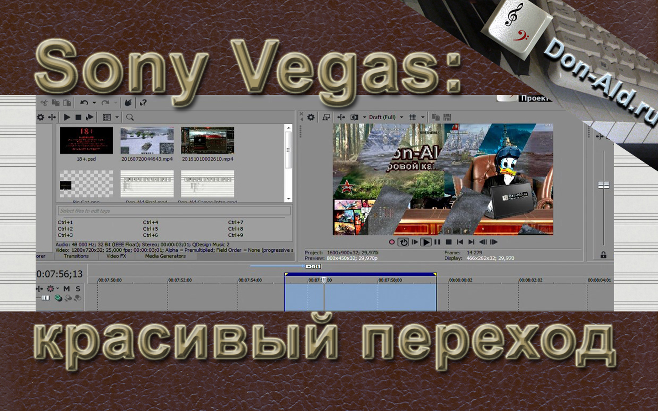The height and width of the screenshot is (411, 658).
Task: Click the Ctrl+5 tag shortcut
Action: 150,229
